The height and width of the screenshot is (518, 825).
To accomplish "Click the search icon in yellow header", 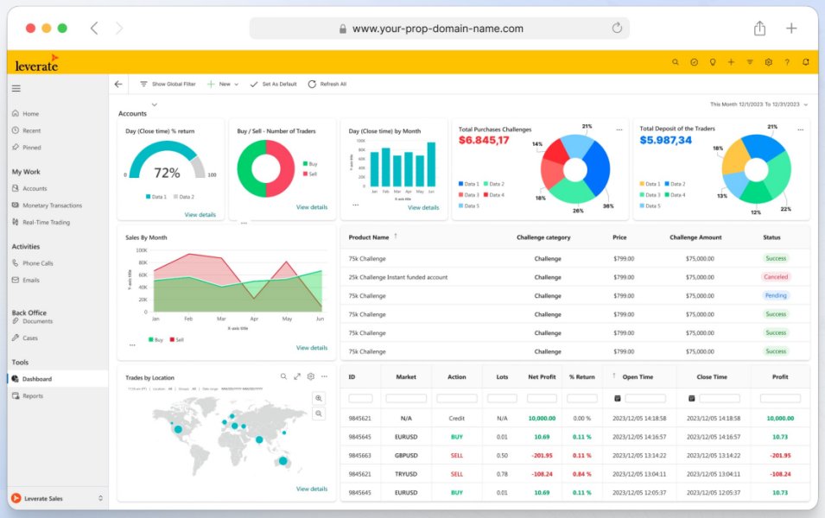I will tap(676, 62).
